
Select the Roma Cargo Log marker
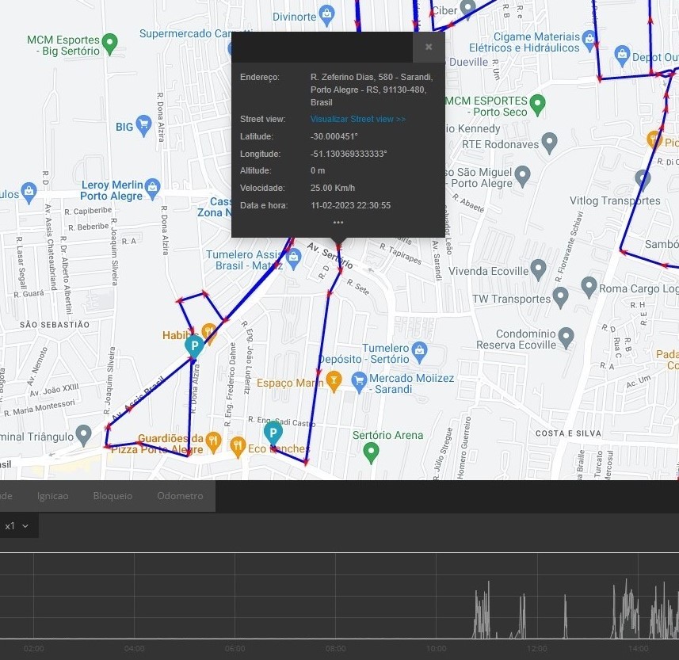tap(588, 286)
